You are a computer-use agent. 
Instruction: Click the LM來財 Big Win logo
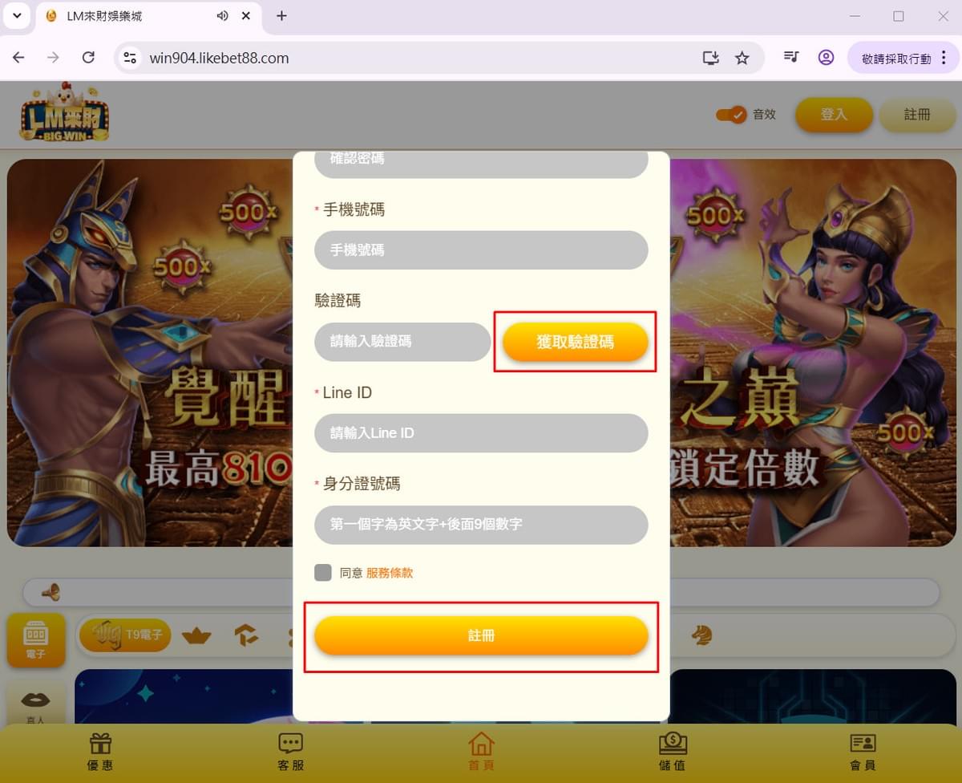pos(64,113)
